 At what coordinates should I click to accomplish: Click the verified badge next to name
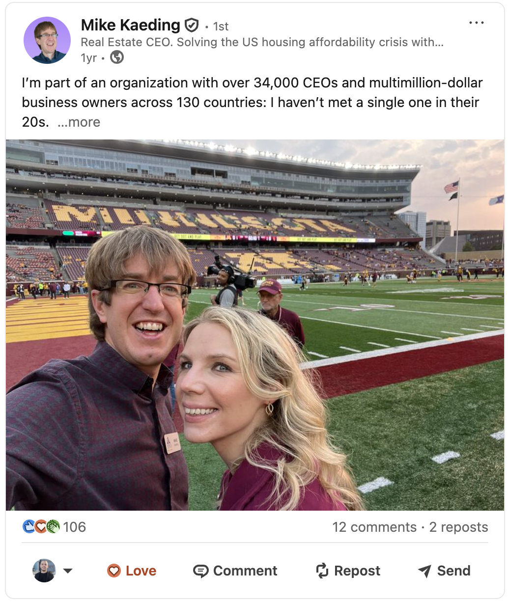tap(192, 25)
